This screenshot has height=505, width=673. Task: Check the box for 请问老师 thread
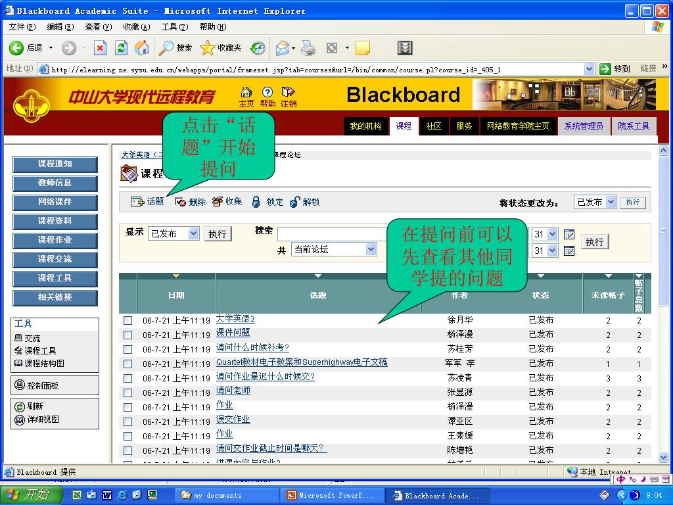(128, 393)
